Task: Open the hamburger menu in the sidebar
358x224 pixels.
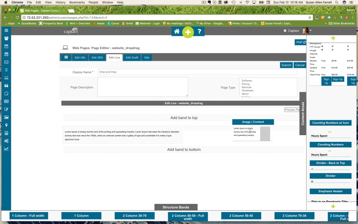Action: (6, 30)
